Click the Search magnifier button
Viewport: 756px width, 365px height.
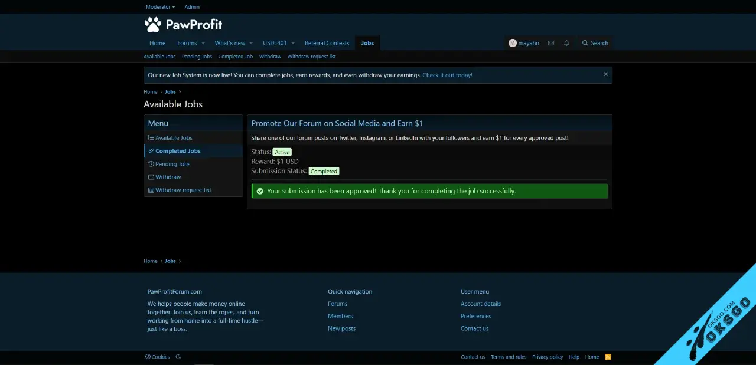[x=595, y=43]
